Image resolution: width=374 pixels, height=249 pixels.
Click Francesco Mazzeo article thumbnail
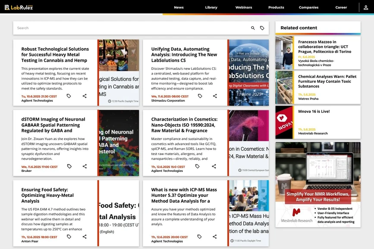[x=284, y=53]
